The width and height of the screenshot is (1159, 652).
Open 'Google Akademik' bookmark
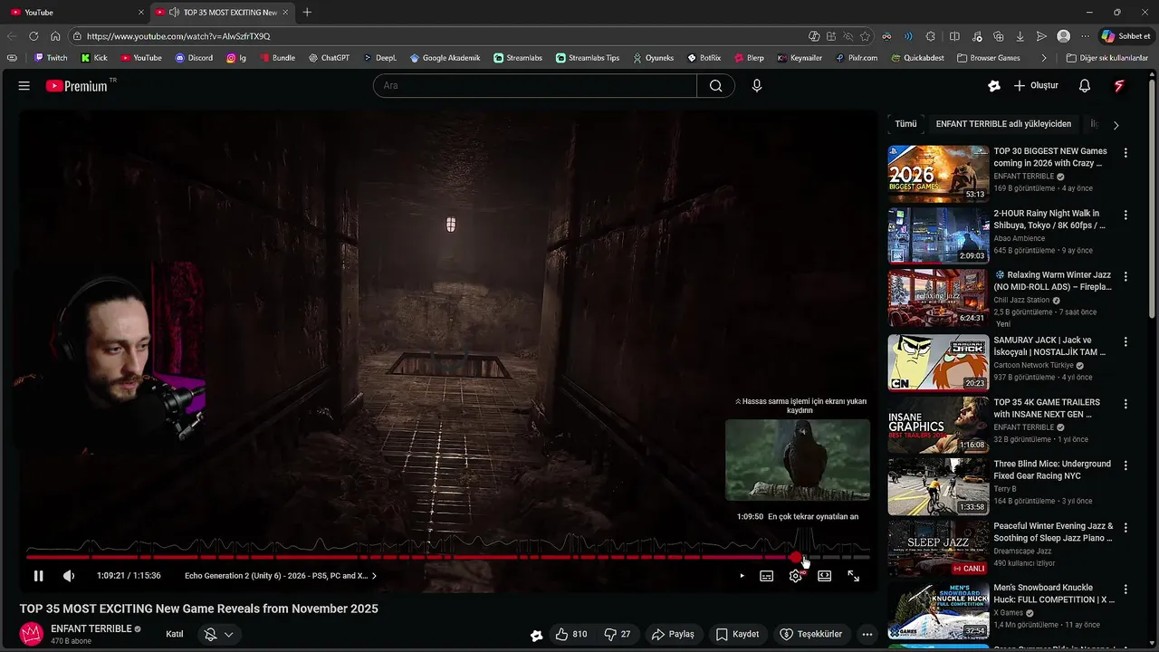tap(445, 58)
